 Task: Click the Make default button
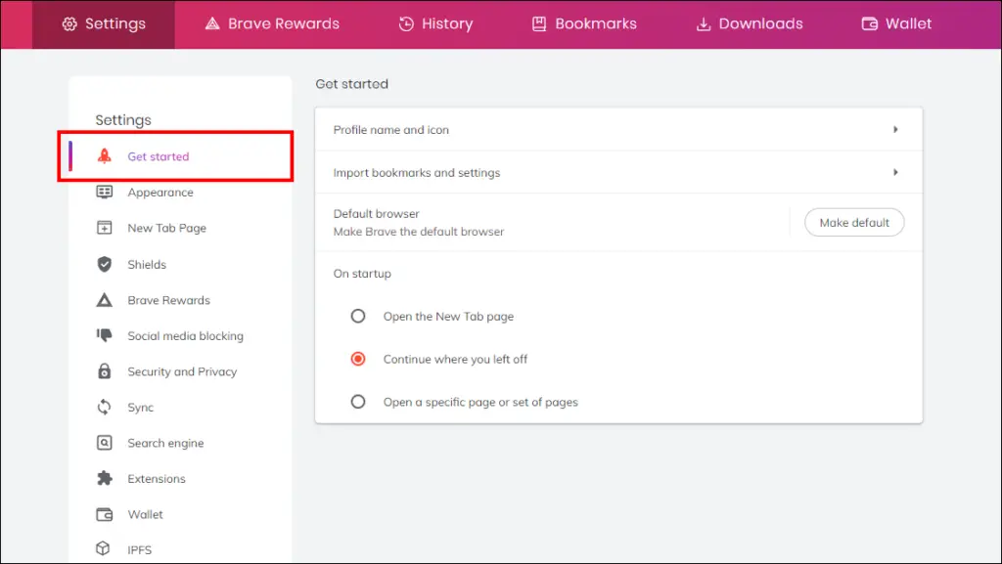854,223
